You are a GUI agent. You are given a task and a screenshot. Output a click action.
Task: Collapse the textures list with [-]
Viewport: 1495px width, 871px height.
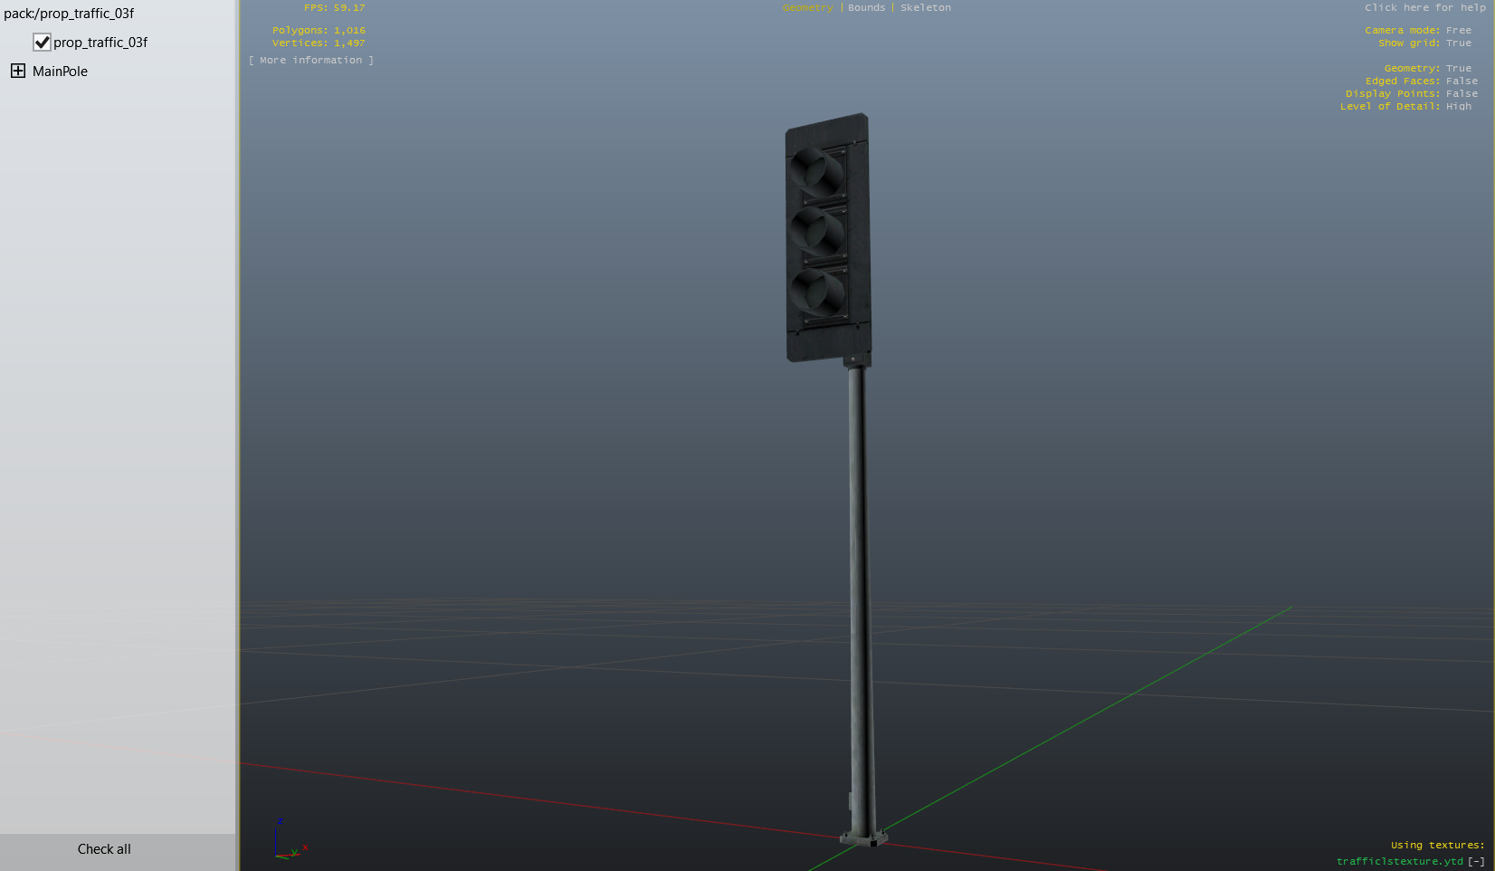1476,861
